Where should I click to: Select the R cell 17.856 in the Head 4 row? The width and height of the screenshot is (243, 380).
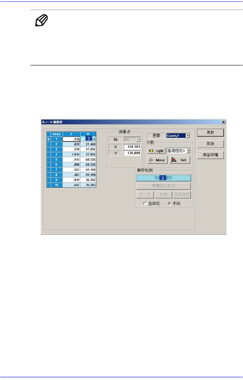click(x=88, y=155)
